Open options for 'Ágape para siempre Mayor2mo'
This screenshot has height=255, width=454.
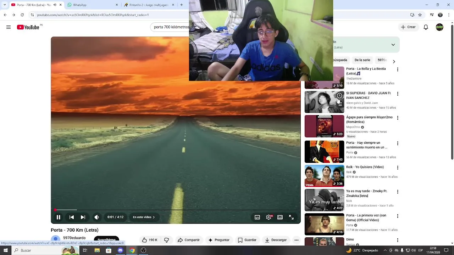(398, 118)
